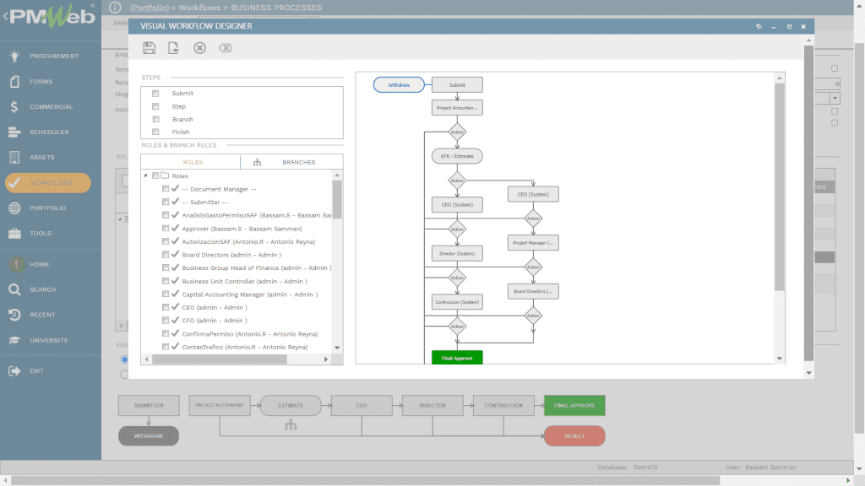The width and height of the screenshot is (865, 486).
Task: Click the roles list horizontal scrollbar thumb
Action: [x=220, y=359]
